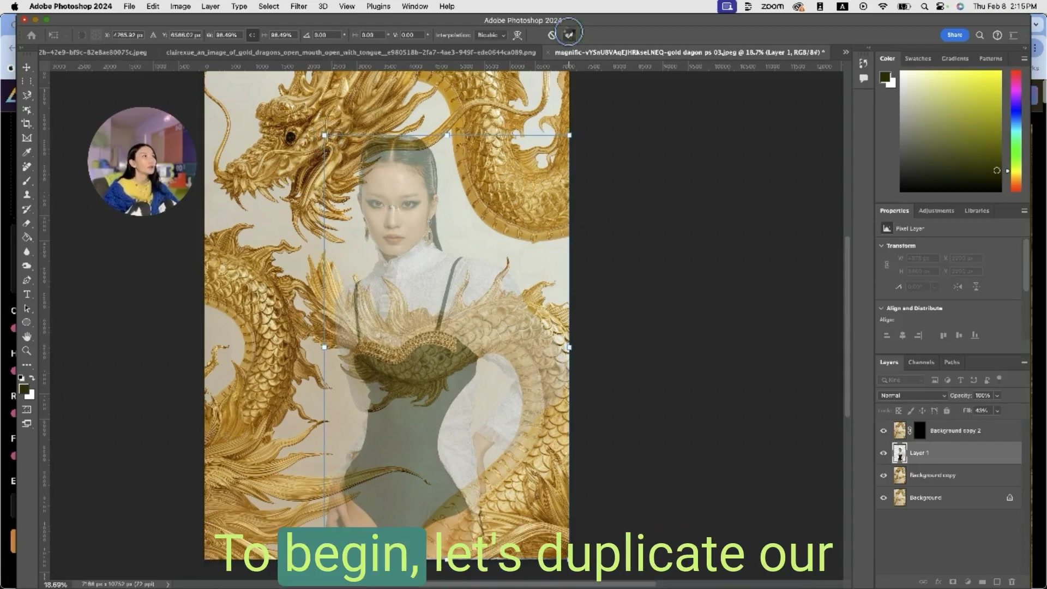Open the blend mode Normal dropdown
The image size is (1047, 589).
(913, 395)
